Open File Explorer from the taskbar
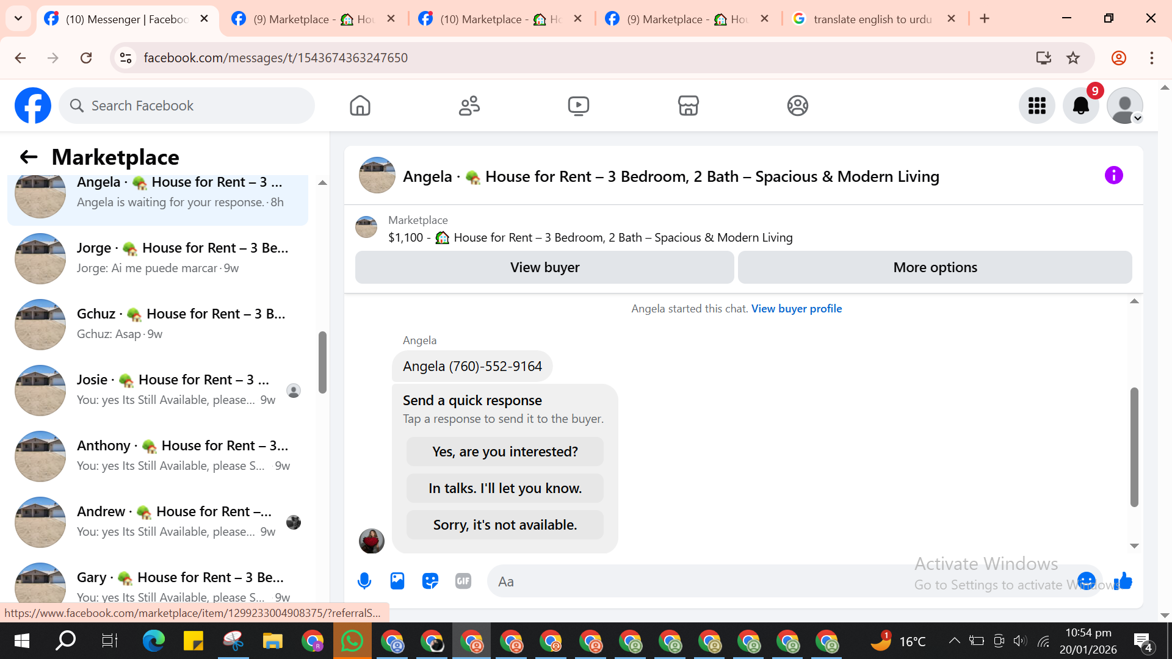 point(273,641)
